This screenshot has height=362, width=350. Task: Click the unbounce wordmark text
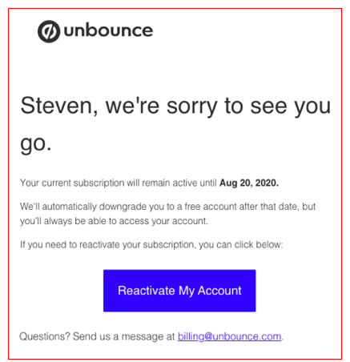pos(108,30)
